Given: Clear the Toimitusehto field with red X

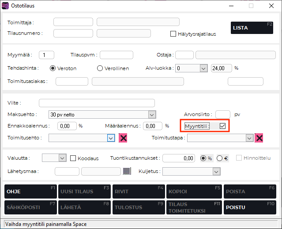Looking at the screenshot, I should [124, 138].
